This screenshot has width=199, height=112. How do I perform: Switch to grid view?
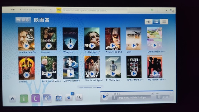pyautogui.click(x=156, y=22)
